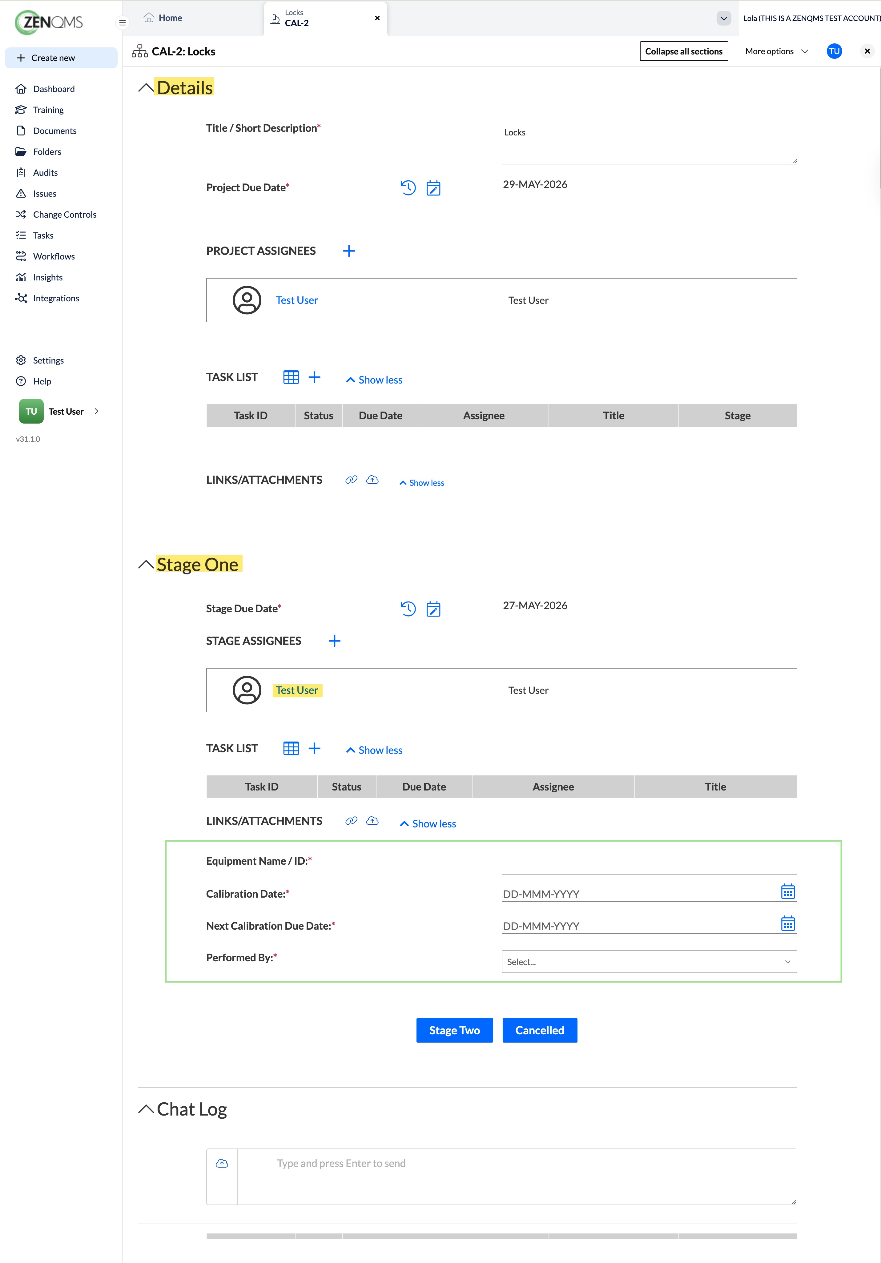The height and width of the screenshot is (1263, 881).
Task: Add link icon in Details Links/Attachments
Action: point(352,480)
